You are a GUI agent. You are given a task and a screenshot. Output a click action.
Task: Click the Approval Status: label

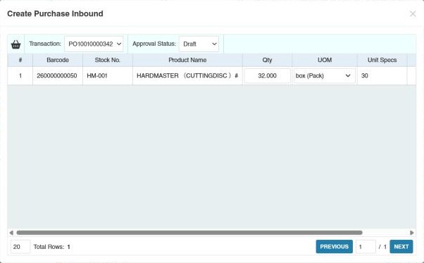pyautogui.click(x=154, y=44)
